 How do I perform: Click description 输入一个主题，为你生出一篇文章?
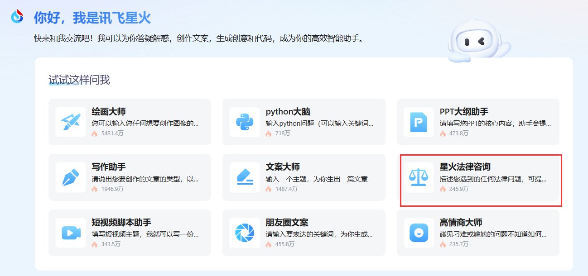point(317,179)
